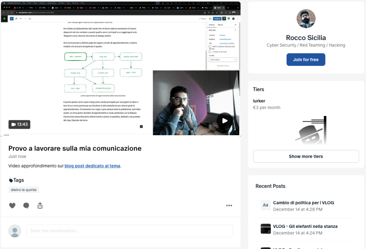Click the Aa text post icon
This screenshot has height=249, width=366.
265,205
